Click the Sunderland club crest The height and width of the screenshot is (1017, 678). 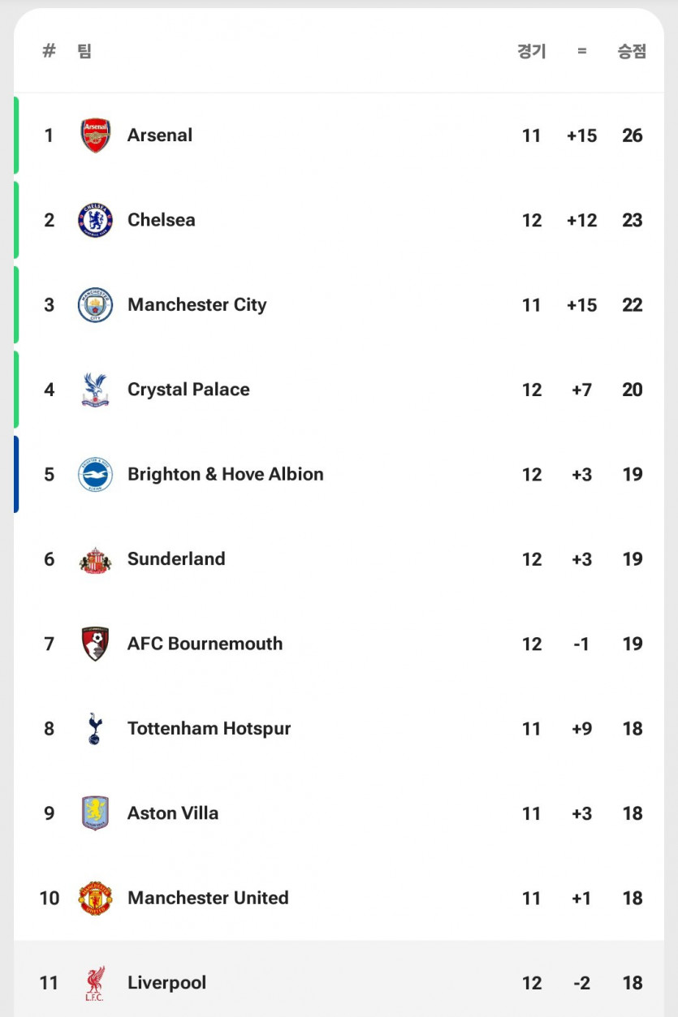point(95,559)
